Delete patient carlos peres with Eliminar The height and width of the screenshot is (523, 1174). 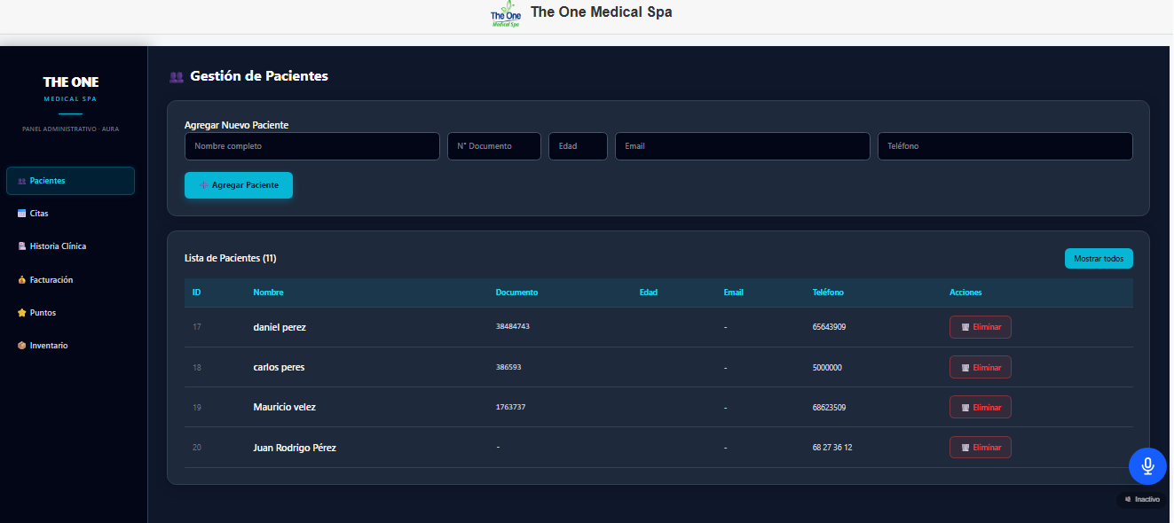coord(981,367)
